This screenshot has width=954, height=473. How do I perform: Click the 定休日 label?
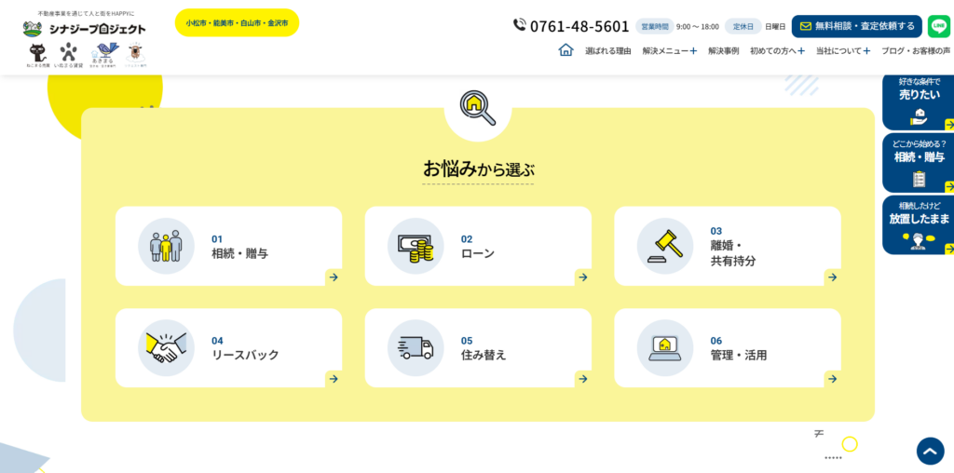(x=743, y=26)
